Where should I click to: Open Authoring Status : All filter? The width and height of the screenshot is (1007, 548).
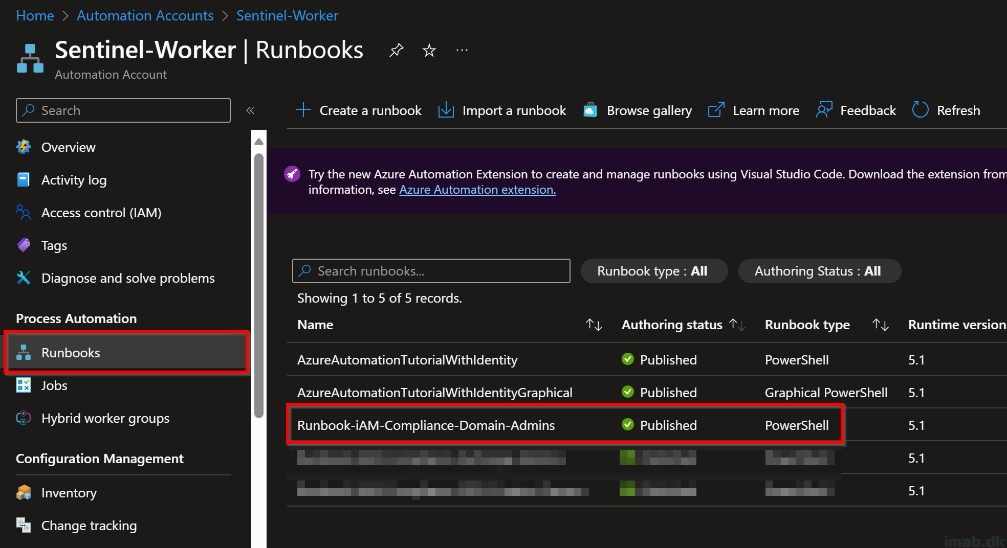point(819,271)
